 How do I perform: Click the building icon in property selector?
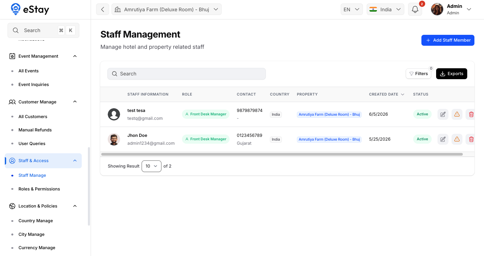[118, 10]
